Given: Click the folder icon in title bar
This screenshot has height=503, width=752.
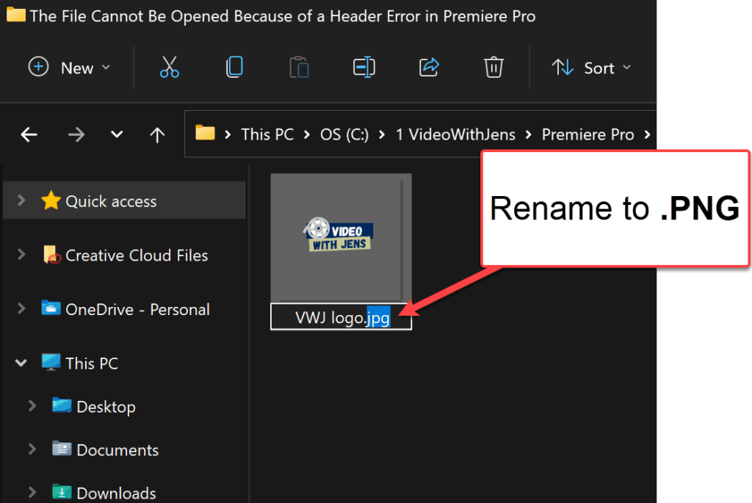Looking at the screenshot, I should tap(16, 15).
